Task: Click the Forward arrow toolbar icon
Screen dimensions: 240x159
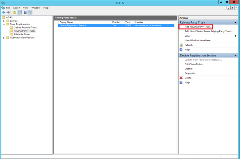Action: [8, 13]
